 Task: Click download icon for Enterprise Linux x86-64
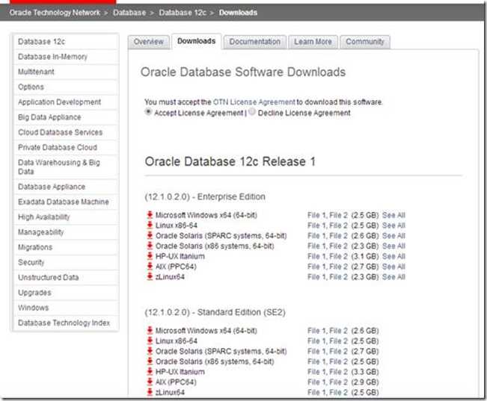coord(150,225)
